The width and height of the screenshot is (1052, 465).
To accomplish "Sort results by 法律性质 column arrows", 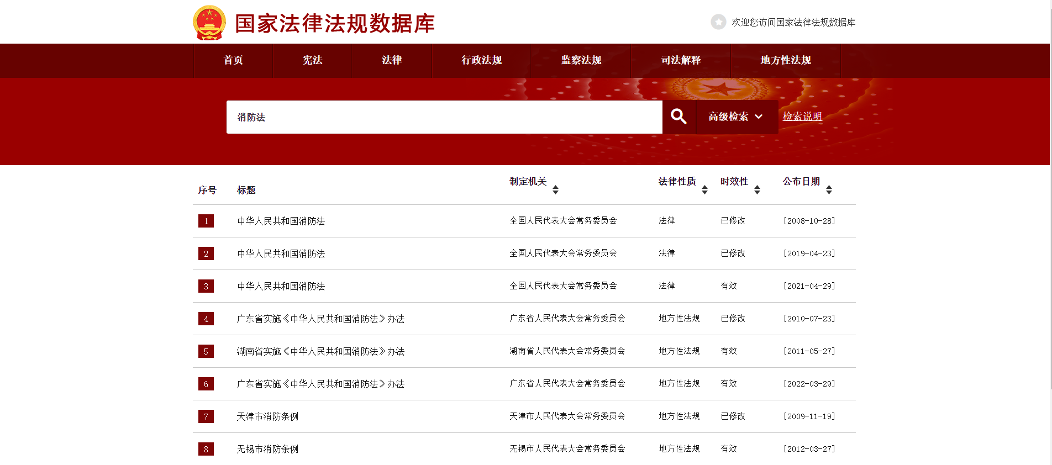I will 704,189.
